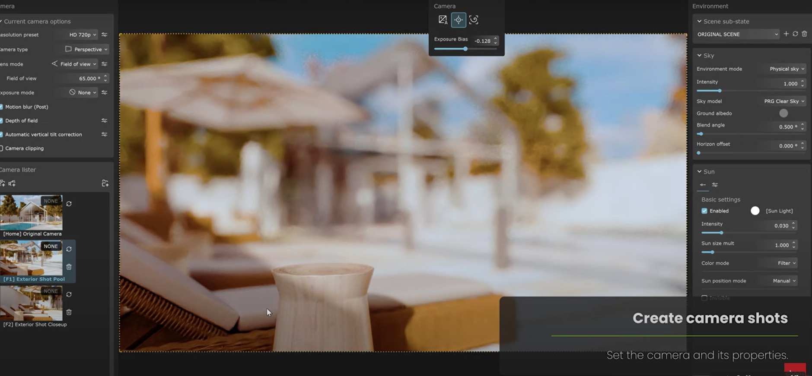Delete the Exterior Shot Closeup camera
The height and width of the screenshot is (376, 812).
pos(69,312)
